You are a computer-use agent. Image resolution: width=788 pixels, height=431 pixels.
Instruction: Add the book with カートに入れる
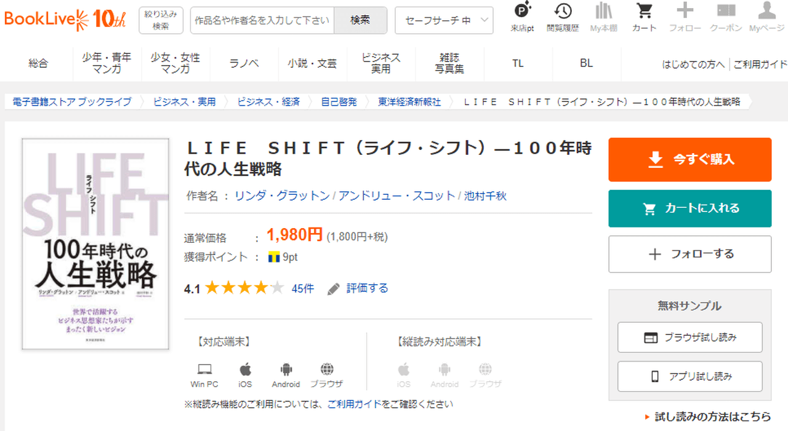689,208
